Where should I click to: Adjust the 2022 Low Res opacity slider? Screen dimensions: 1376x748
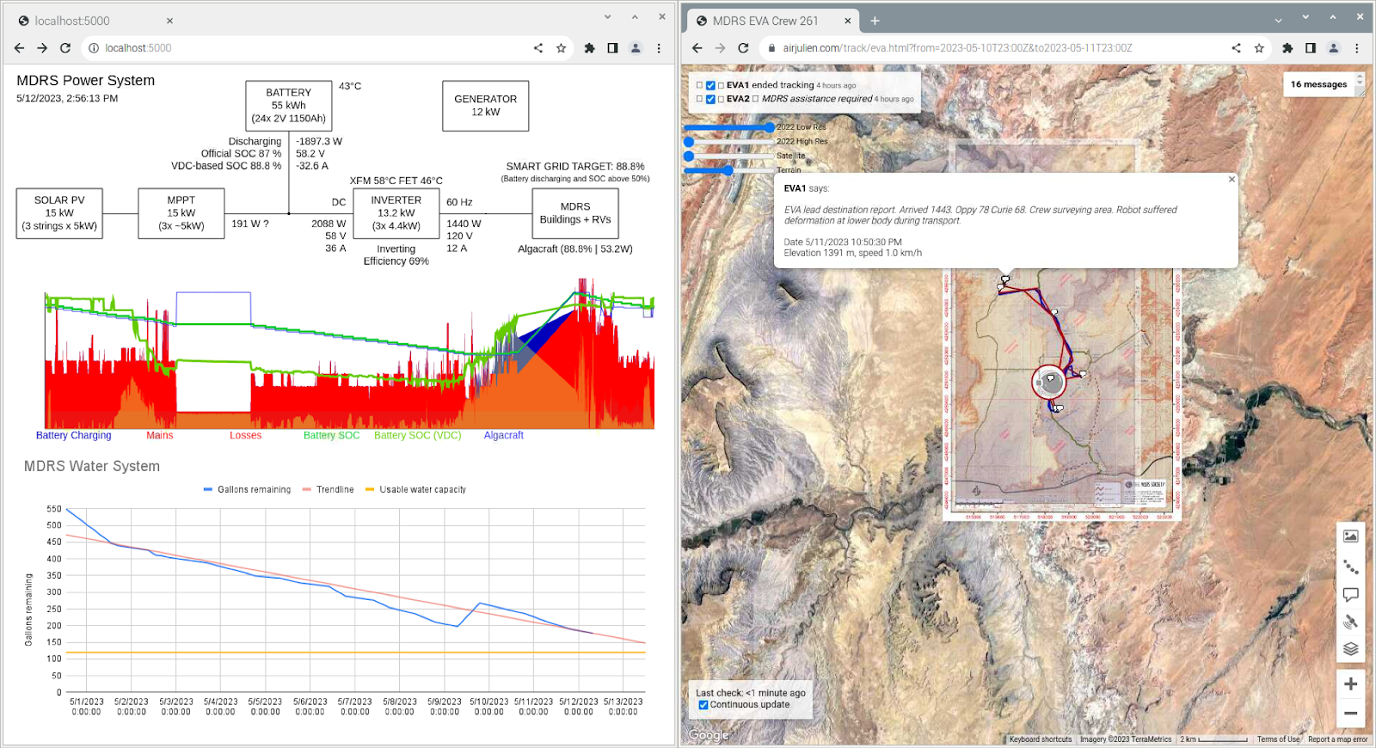point(729,127)
